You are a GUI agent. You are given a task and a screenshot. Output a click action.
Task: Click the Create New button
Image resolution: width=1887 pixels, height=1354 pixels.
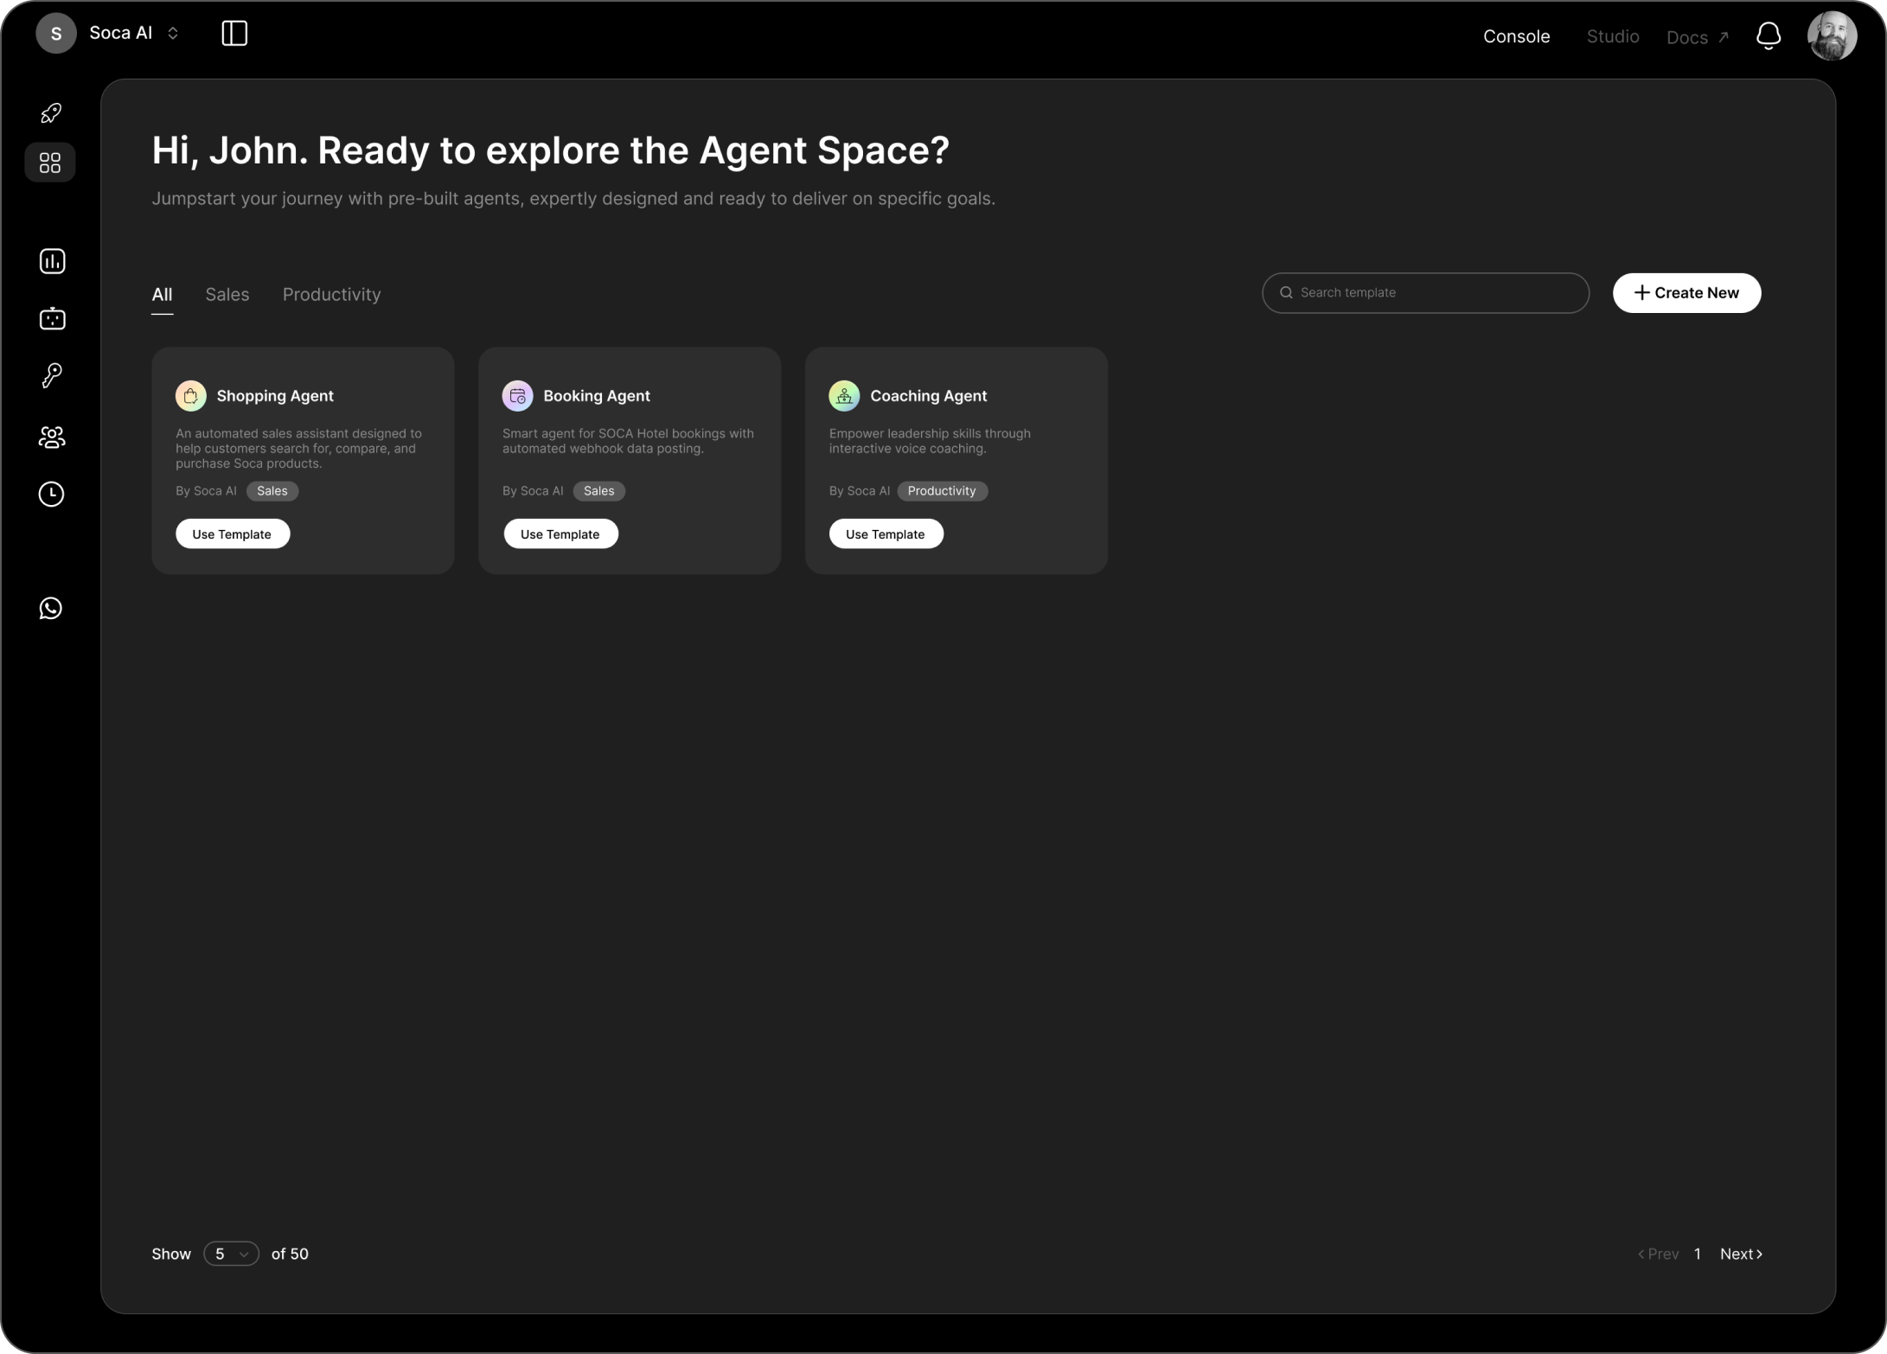click(1686, 293)
